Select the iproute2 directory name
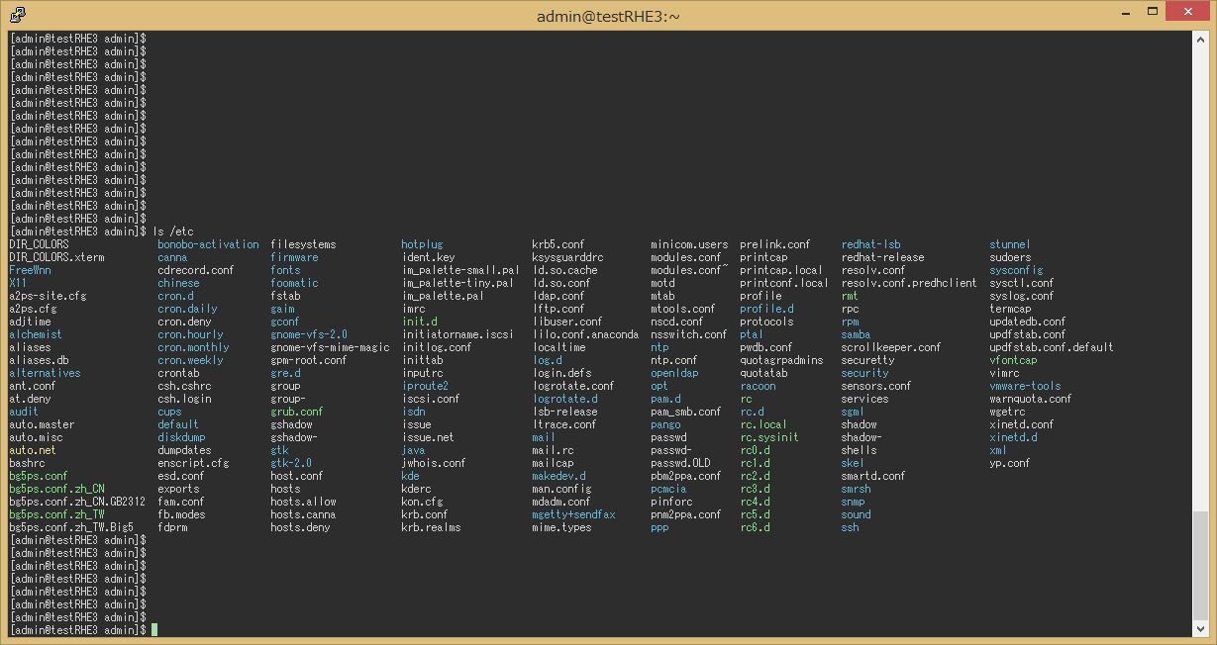 coord(425,386)
